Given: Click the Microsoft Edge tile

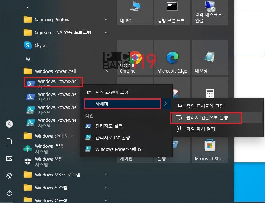Looking at the screenshot, I should (172, 61).
